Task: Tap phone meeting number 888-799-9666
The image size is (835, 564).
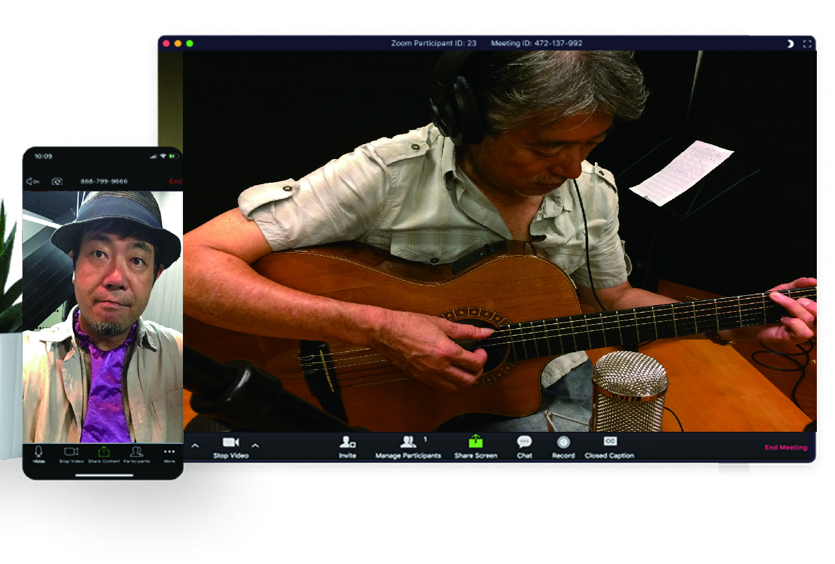Action: 104,181
